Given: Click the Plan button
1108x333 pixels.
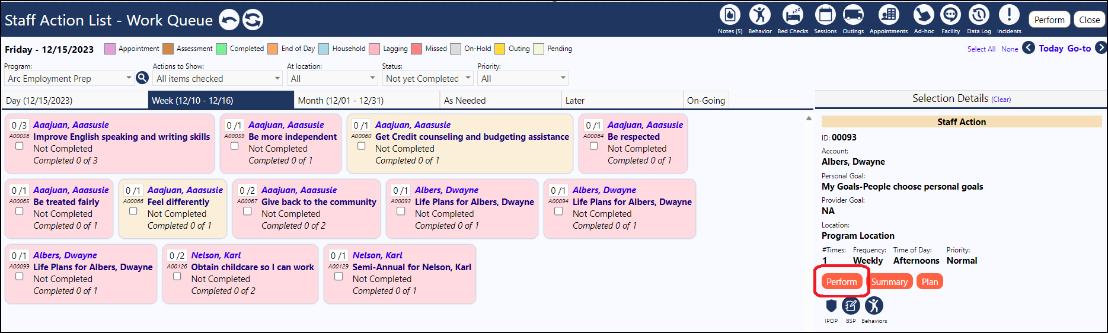Looking at the screenshot, I should (930, 281).
